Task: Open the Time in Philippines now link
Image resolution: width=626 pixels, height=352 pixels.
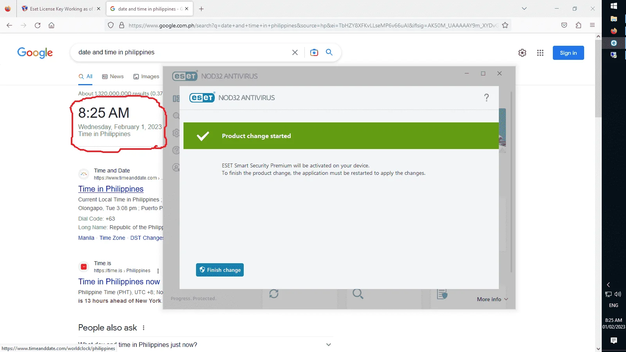Action: [x=119, y=282]
